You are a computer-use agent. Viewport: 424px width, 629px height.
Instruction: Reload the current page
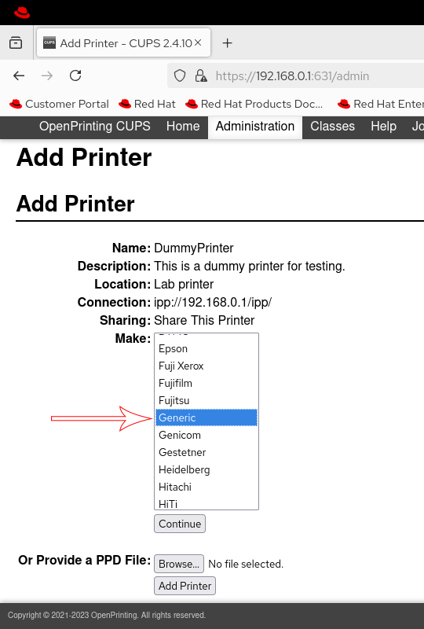[x=75, y=75]
